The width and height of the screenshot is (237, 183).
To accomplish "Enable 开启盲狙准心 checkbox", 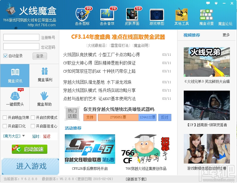I will (33, 126).
